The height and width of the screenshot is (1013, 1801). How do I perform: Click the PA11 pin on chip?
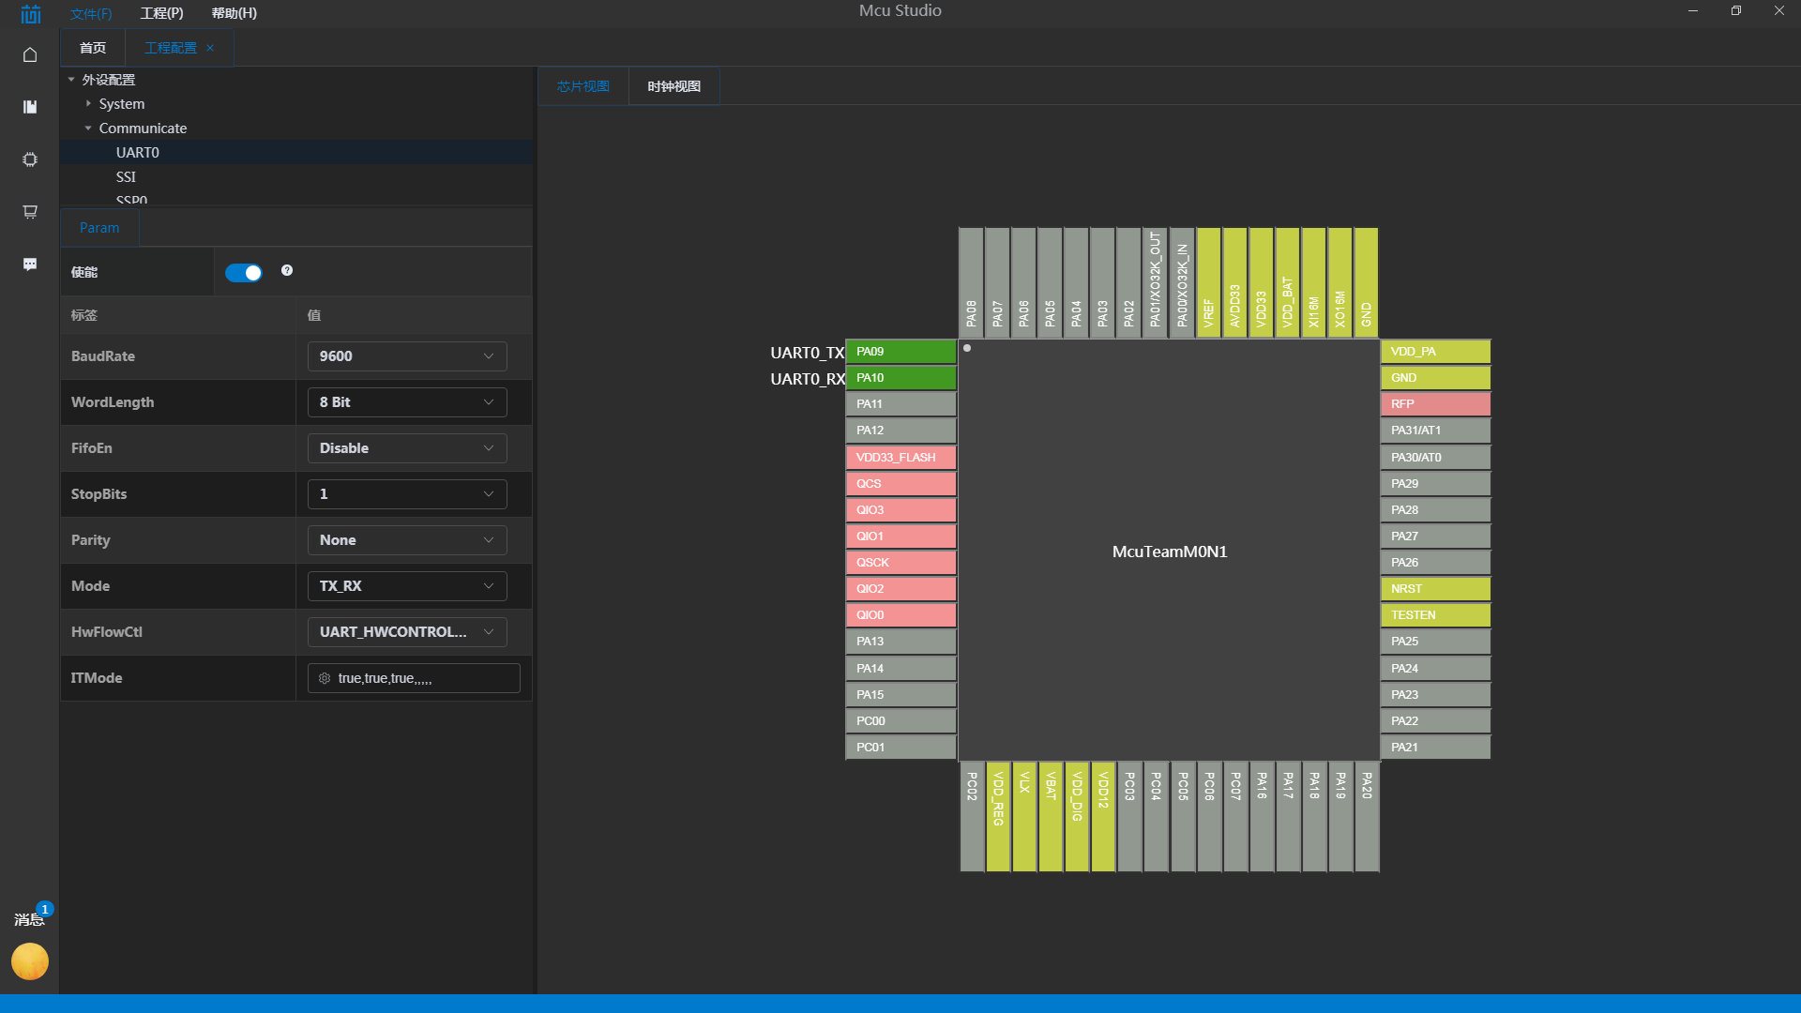click(900, 404)
